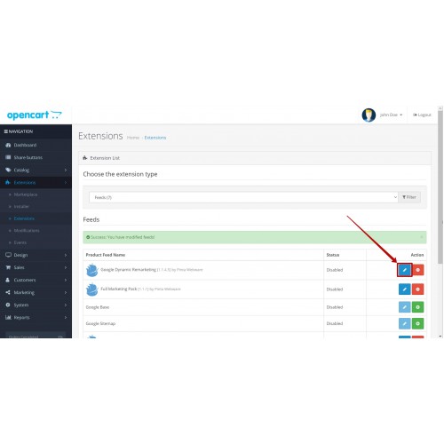Click the opencart logo
This screenshot has height=444, width=444.
click(35, 115)
